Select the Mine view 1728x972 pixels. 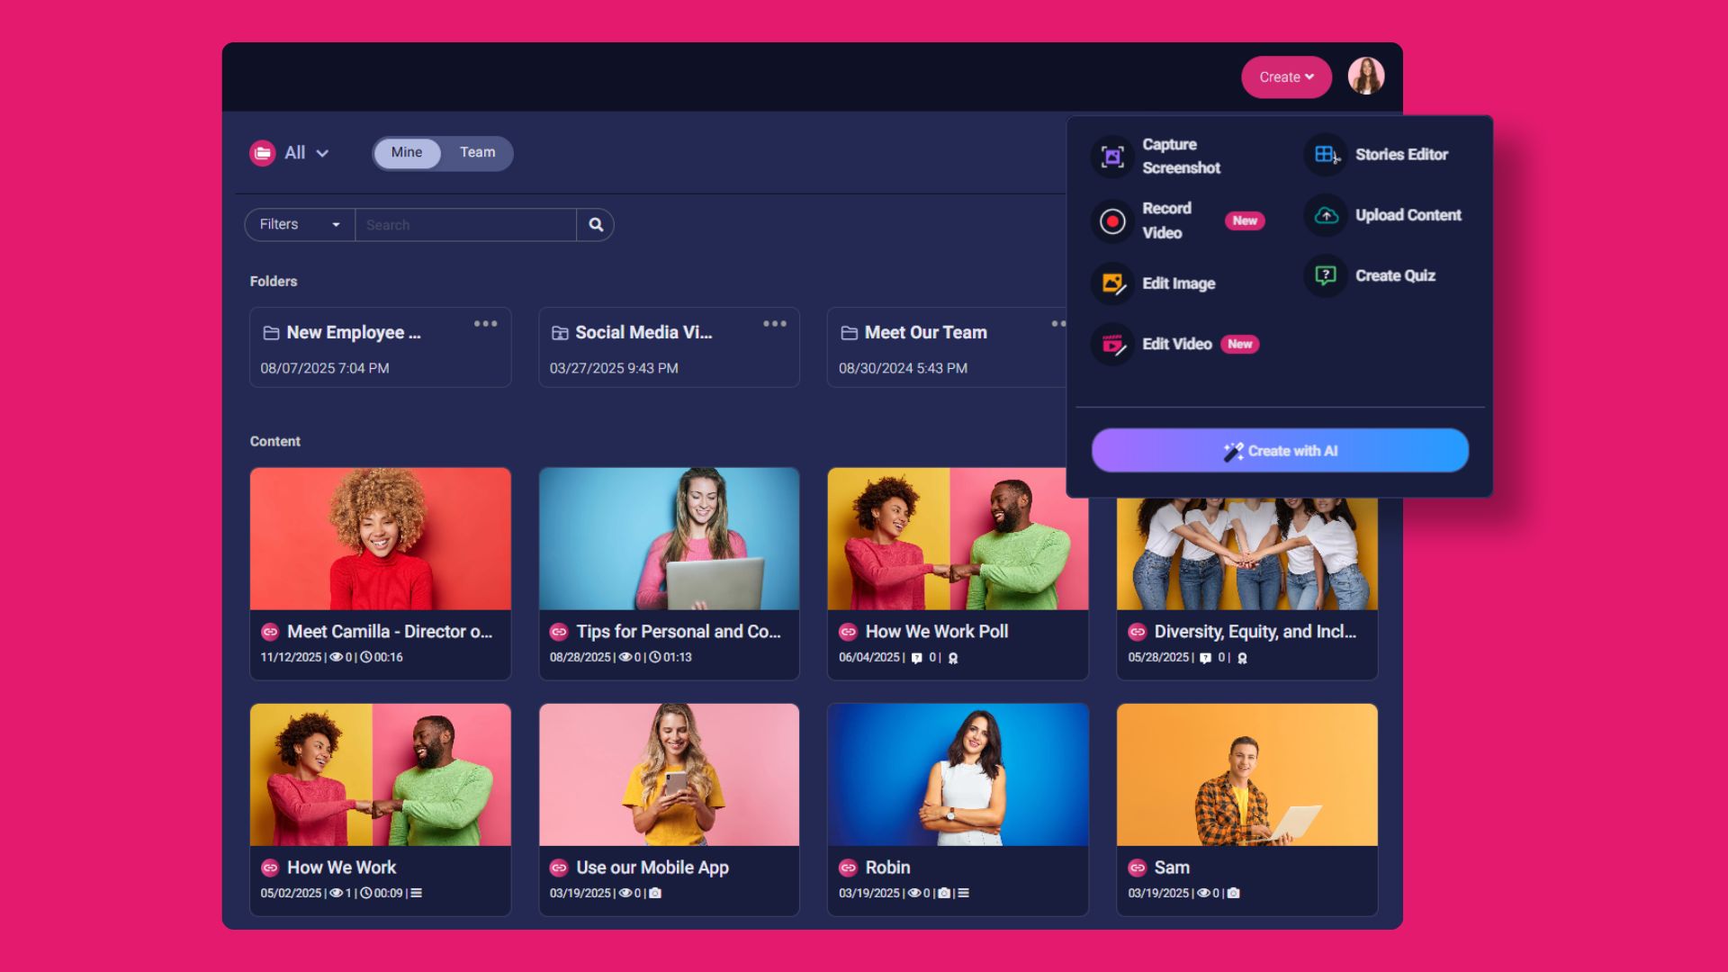(x=407, y=152)
